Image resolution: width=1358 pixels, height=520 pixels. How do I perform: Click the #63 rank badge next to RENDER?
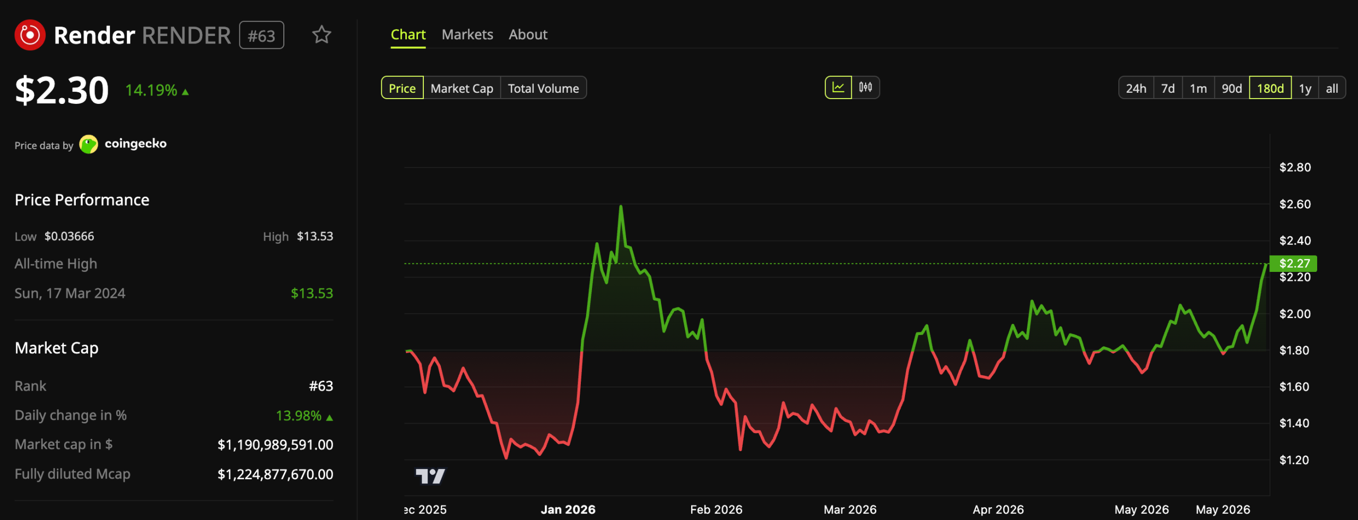tap(262, 36)
